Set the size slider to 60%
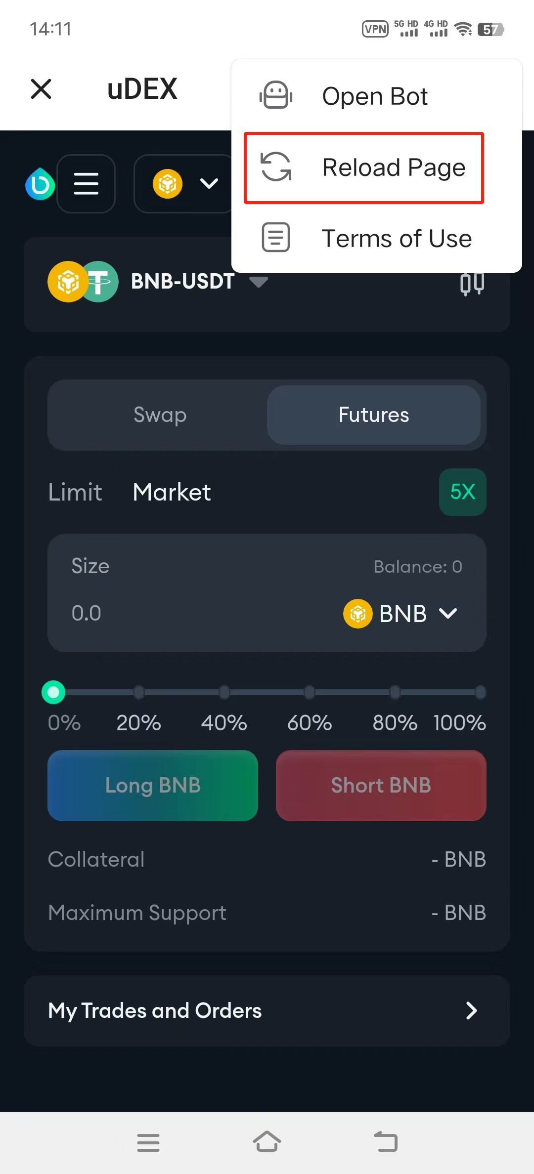The width and height of the screenshot is (534, 1174). click(310, 693)
